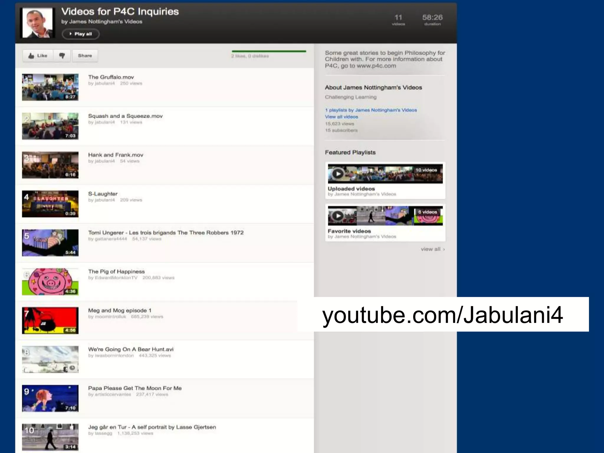This screenshot has width=604, height=453.
Task: Click the '58:26 duration' text
Action: [432, 20]
